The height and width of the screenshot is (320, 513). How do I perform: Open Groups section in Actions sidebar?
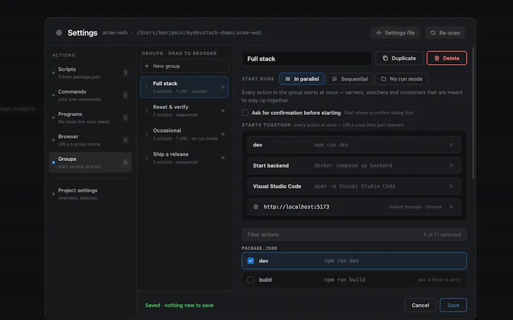(x=90, y=162)
